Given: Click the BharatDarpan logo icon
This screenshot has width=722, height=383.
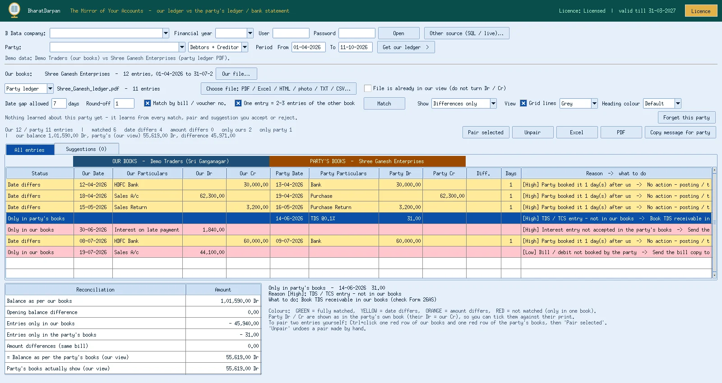Looking at the screenshot, I should coord(14,10).
